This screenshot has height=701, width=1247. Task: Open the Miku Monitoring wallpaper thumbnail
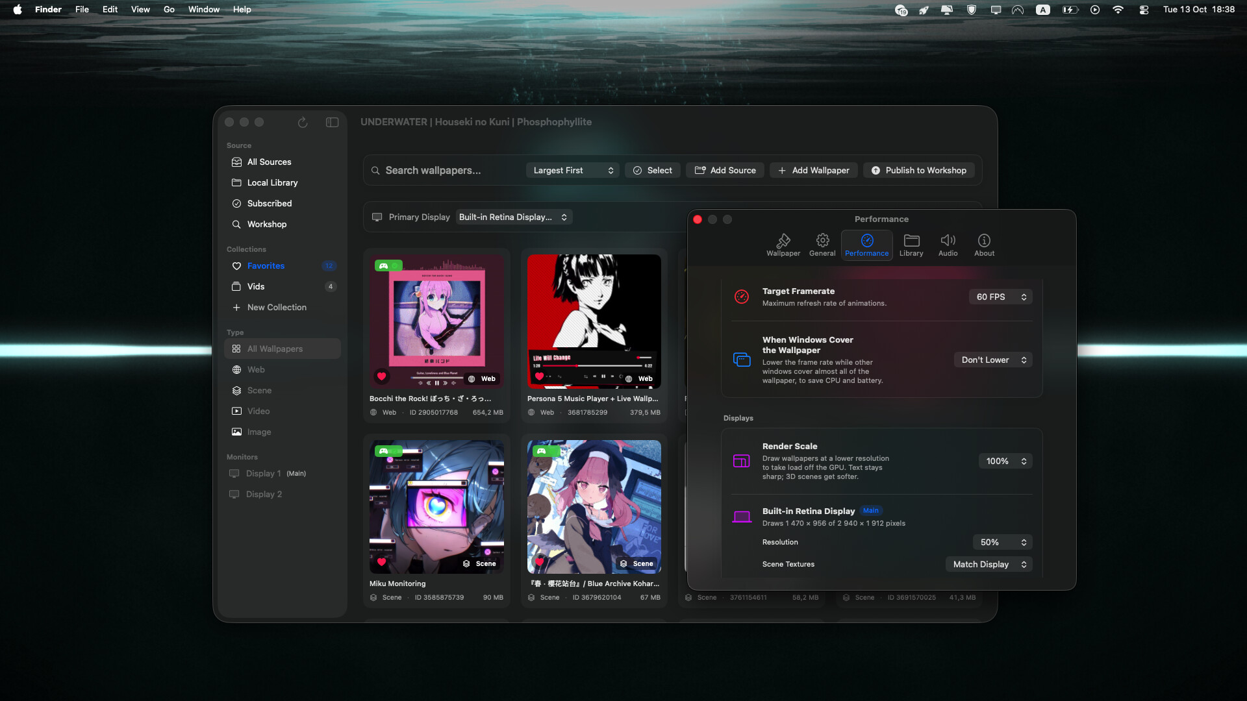(436, 506)
